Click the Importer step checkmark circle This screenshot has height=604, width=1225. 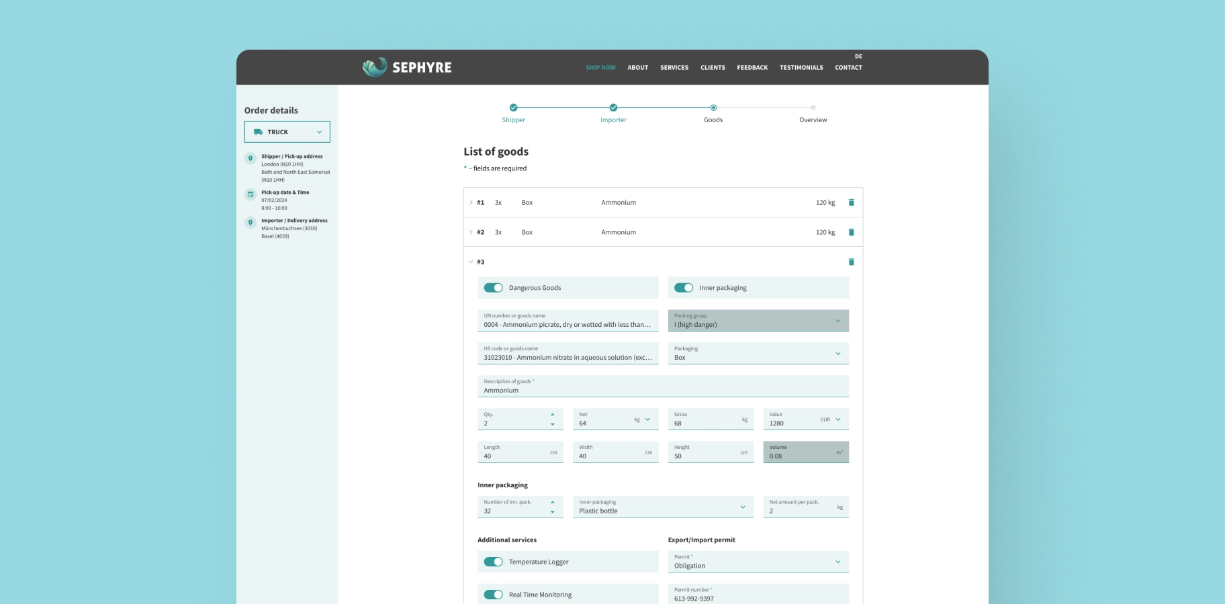pyautogui.click(x=613, y=107)
